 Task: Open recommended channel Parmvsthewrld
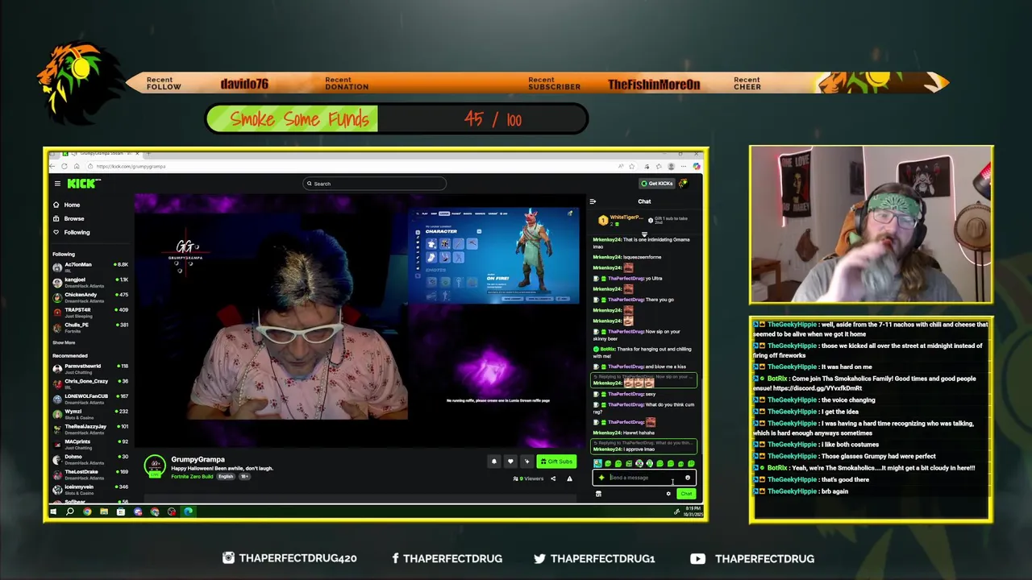pos(90,368)
